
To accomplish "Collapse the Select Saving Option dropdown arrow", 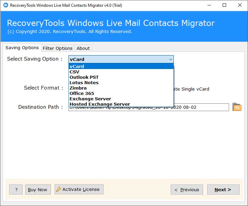I will click(170, 60).
